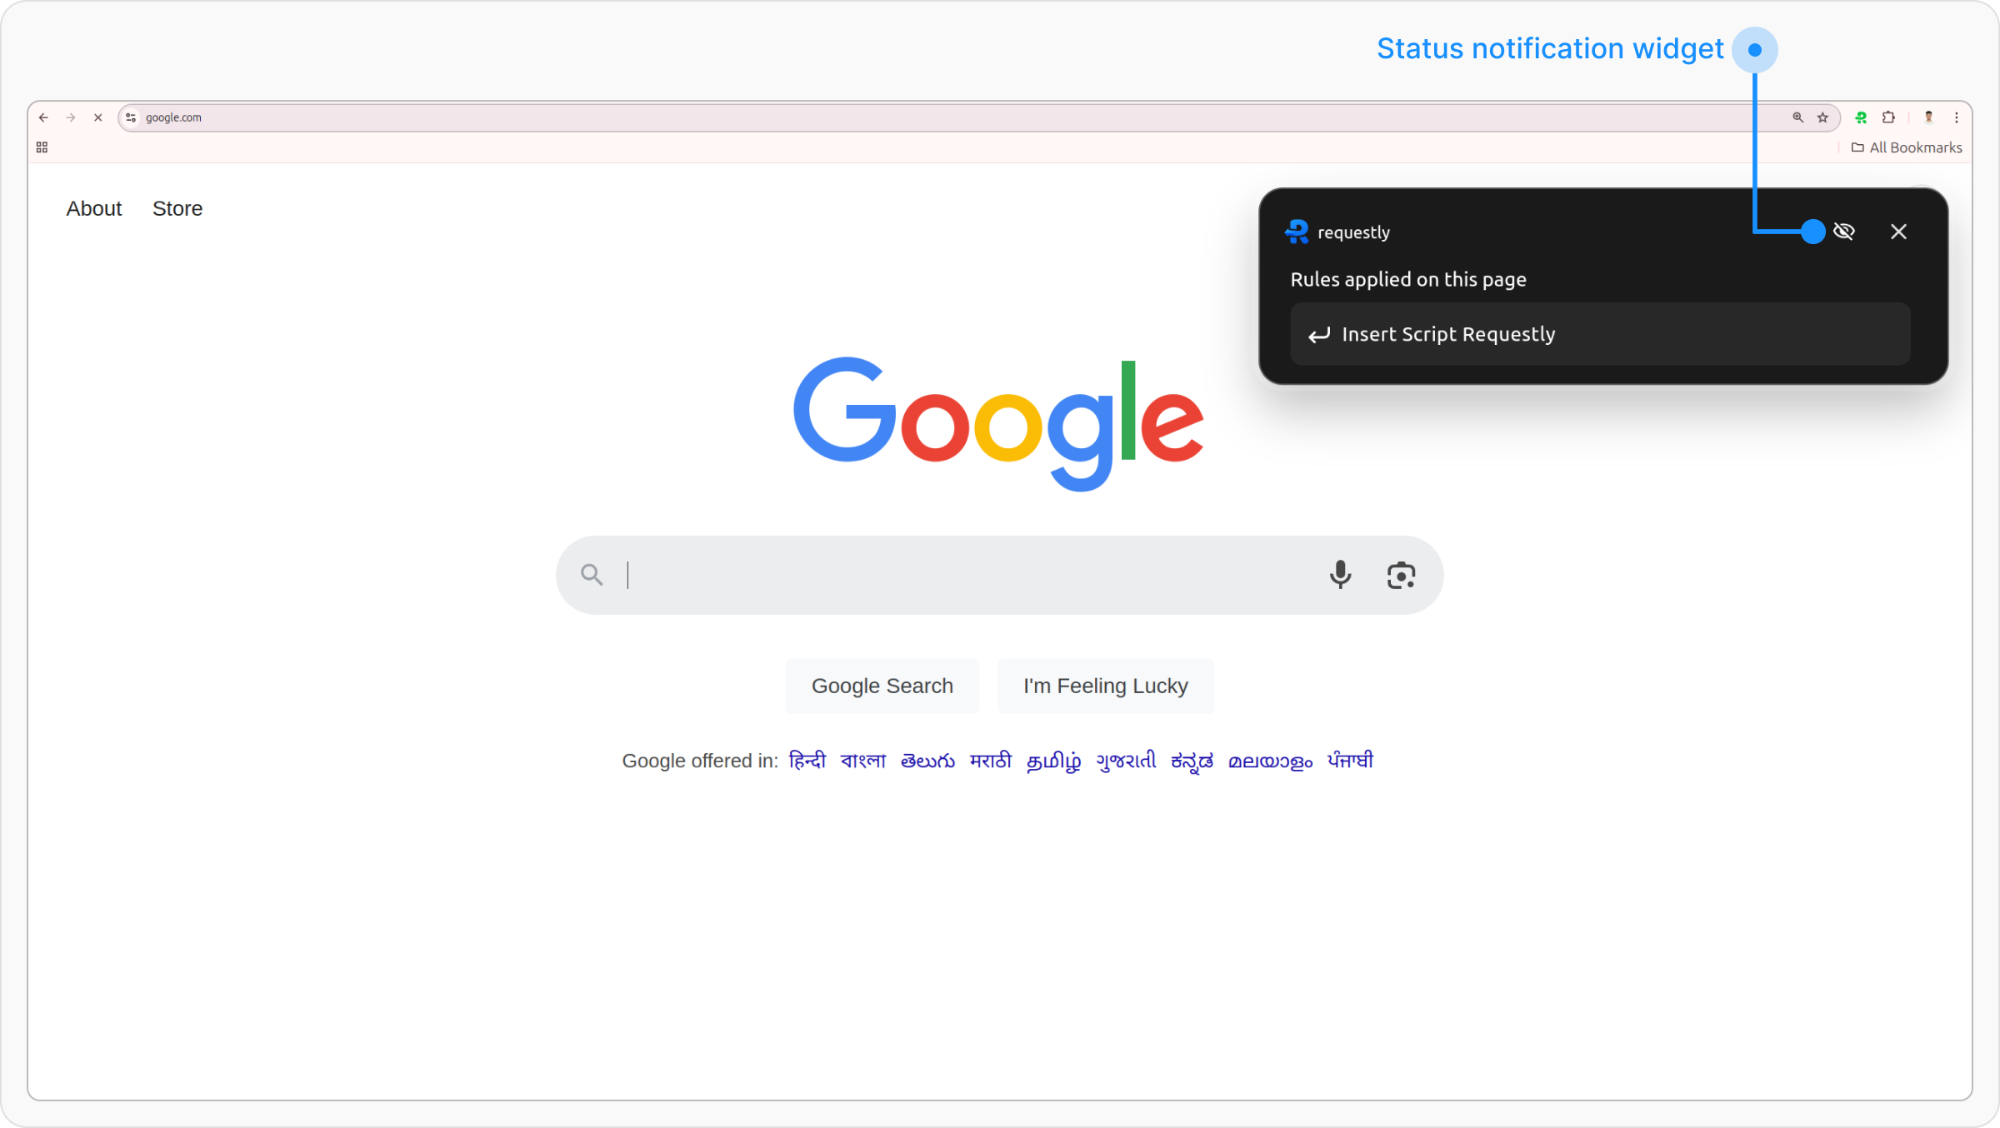This screenshot has height=1128, width=2000.
Task: Search by image with camera icon
Action: point(1401,575)
